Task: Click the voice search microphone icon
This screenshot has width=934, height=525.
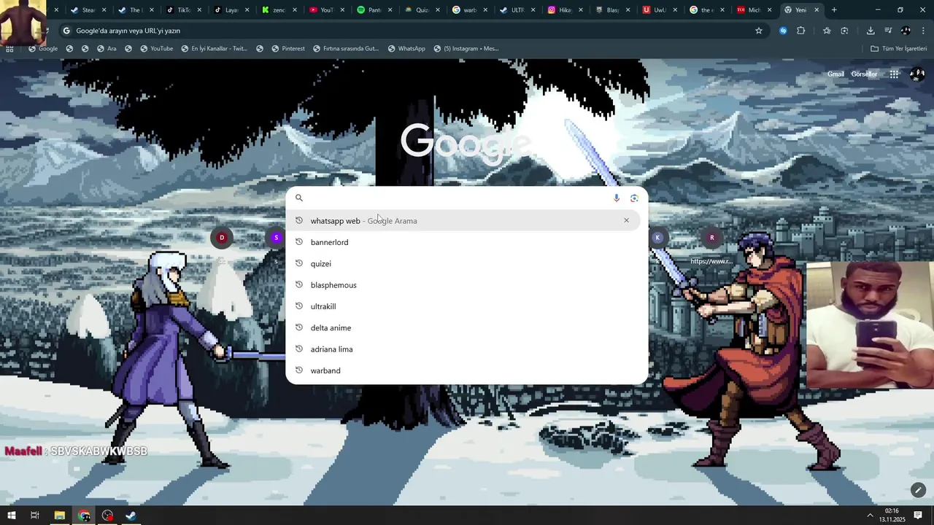Action: pos(617,198)
